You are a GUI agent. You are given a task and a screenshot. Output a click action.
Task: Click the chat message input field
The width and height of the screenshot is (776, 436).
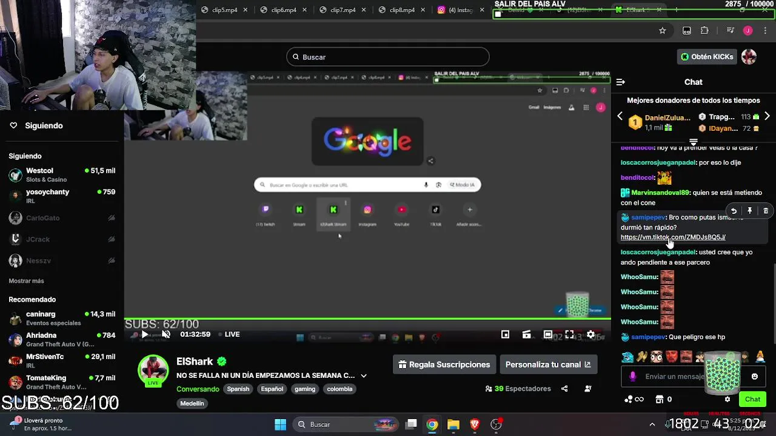694,376
